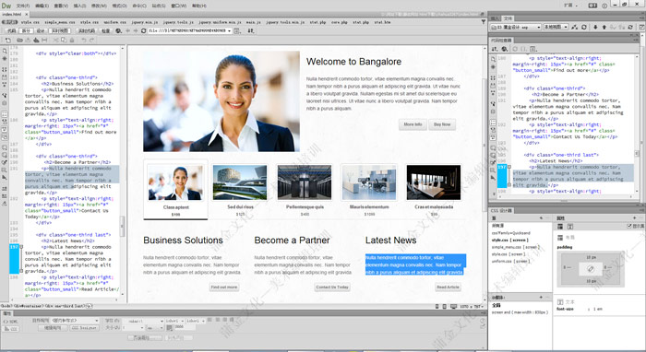Switch Properties panel to HTML mode
Screen dimensions: 646x352
click(11, 322)
